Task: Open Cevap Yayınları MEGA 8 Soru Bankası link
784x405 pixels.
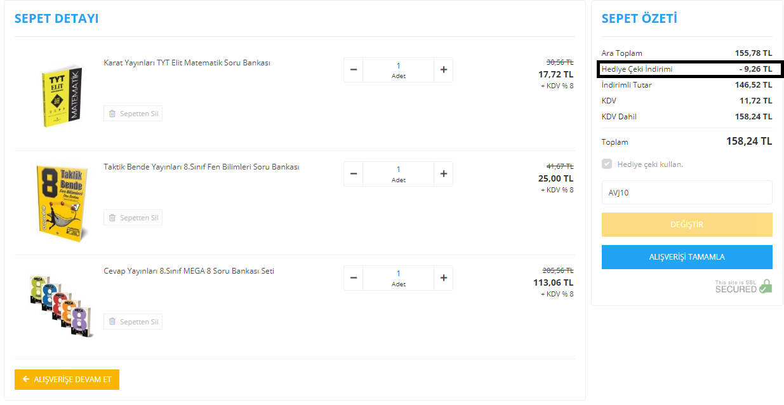Action: point(189,271)
